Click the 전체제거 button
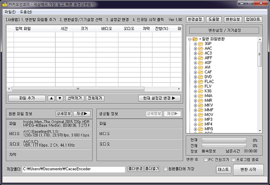The height and width of the screenshot is (185, 270). (x=95, y=98)
